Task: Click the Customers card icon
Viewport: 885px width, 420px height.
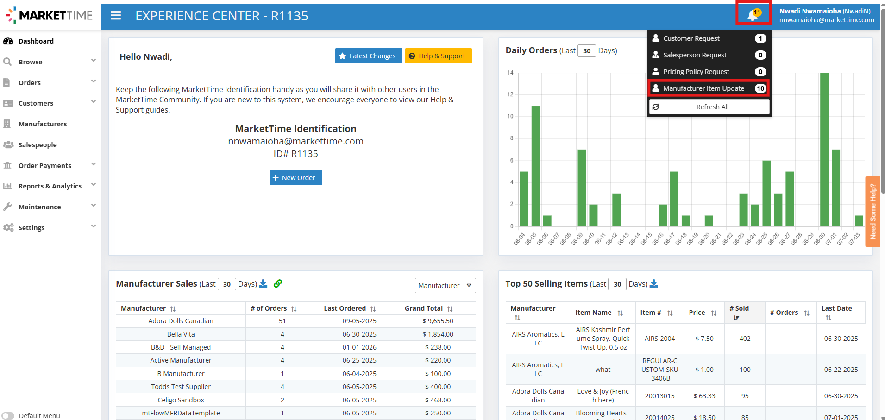Action: point(8,103)
